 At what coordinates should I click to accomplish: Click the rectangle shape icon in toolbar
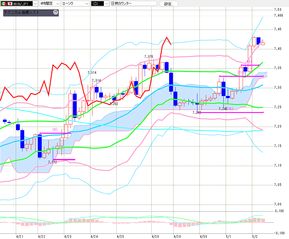click(x=95, y=4)
